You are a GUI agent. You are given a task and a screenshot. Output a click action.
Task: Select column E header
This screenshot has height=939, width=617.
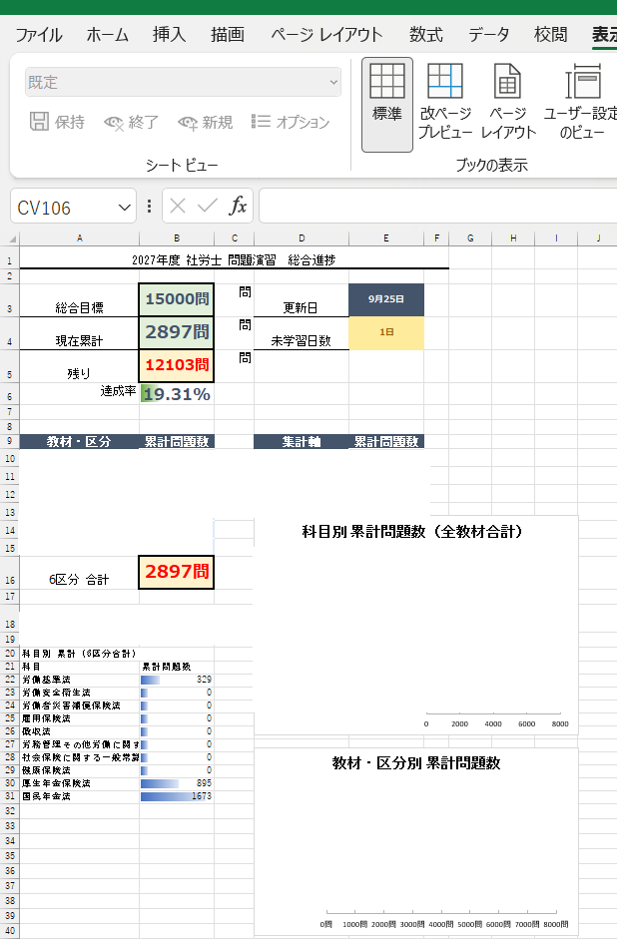click(x=386, y=238)
